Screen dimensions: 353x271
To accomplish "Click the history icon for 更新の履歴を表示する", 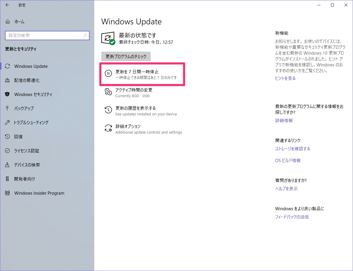I will [x=108, y=110].
